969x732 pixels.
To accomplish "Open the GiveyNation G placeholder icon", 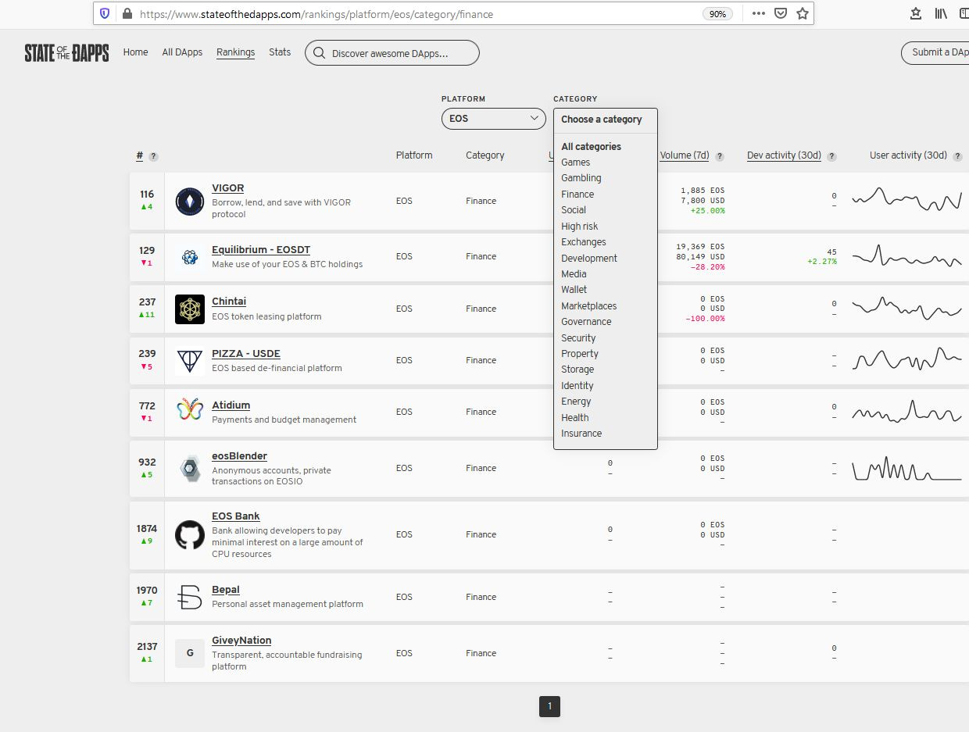I will [190, 653].
